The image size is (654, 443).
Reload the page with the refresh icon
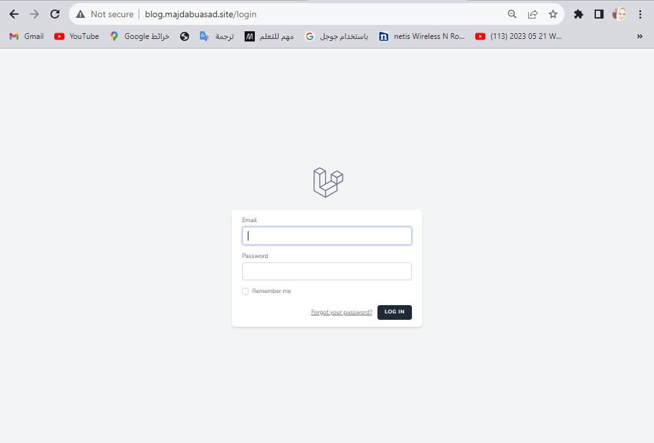[x=55, y=14]
